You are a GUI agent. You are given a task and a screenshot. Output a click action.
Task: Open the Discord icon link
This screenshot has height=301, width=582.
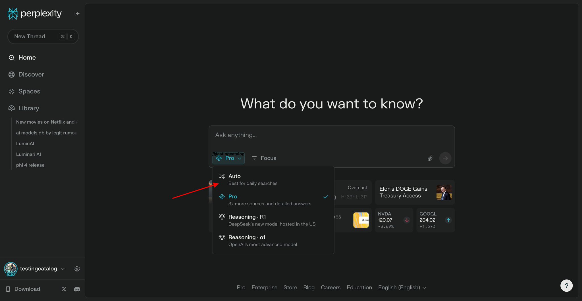tap(77, 289)
